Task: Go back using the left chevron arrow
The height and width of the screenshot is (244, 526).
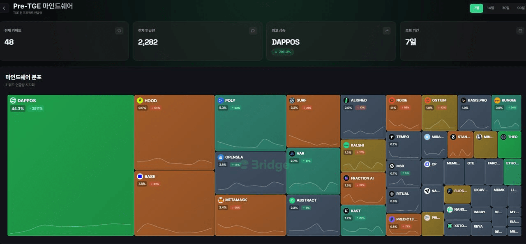Action: [x=4, y=8]
